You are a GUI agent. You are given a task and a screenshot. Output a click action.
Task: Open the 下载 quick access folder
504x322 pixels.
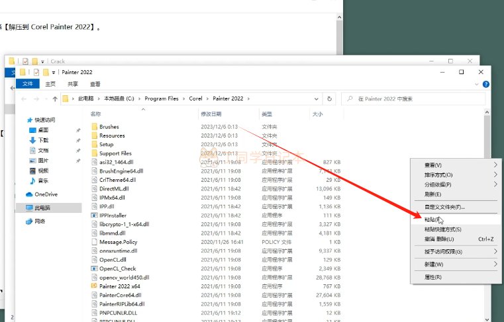click(x=43, y=140)
